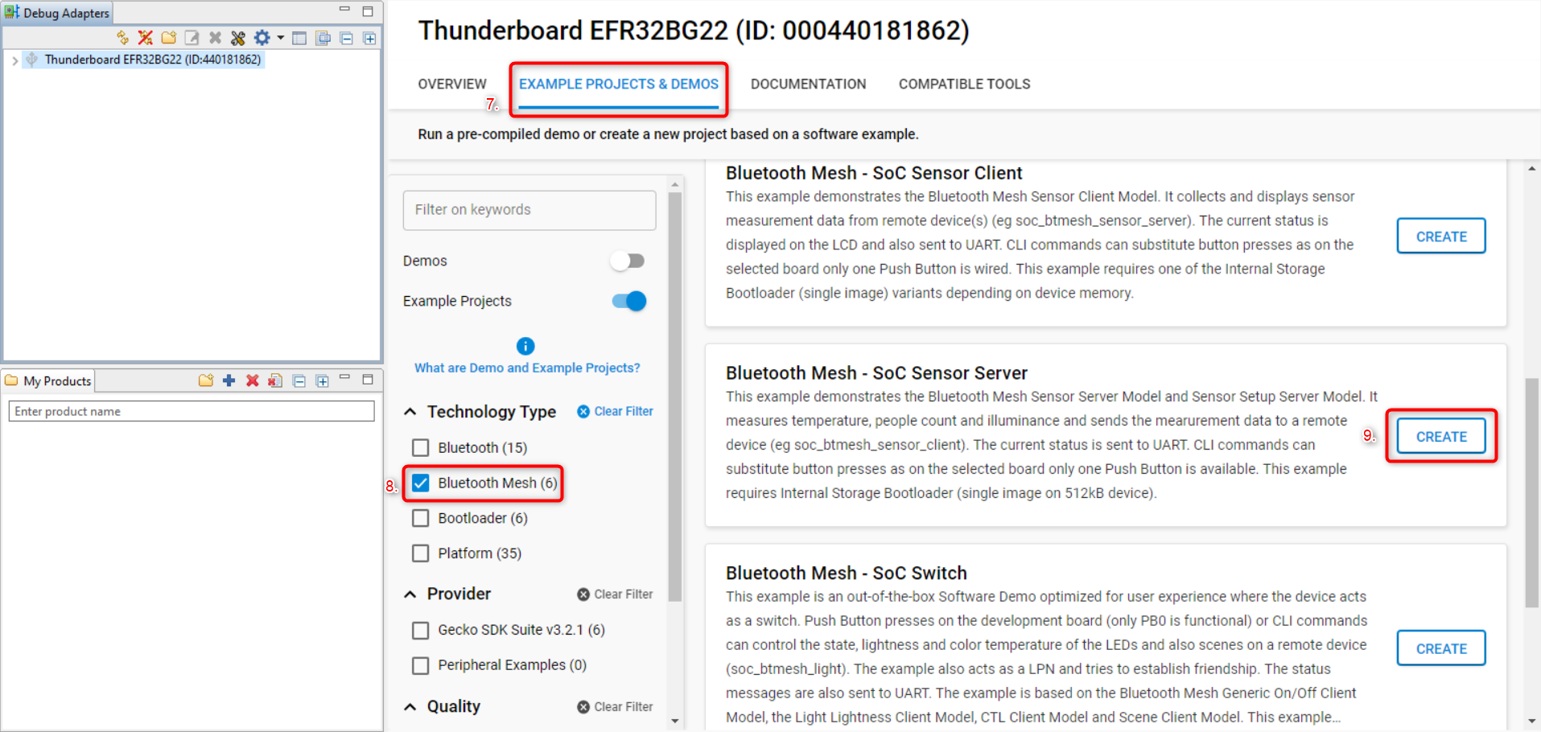Maximize the Debug Adapters panel

click(368, 10)
